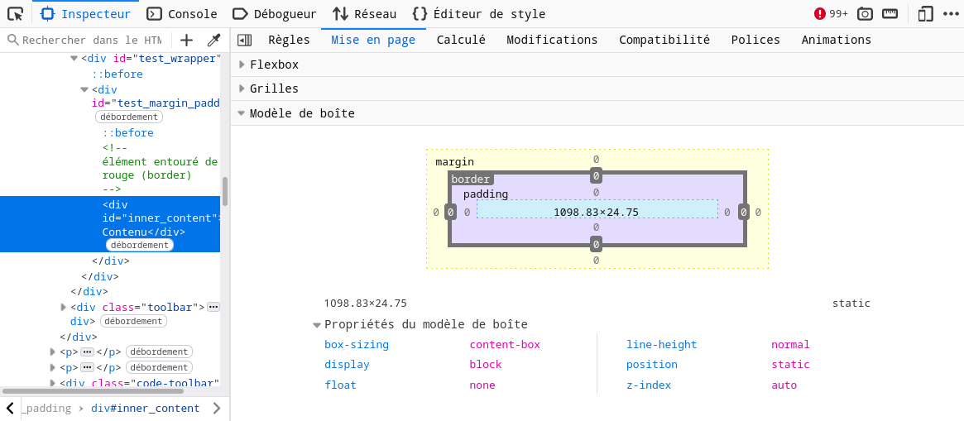
Task: Select div#inner_content breadcrumb
Action: click(146, 409)
